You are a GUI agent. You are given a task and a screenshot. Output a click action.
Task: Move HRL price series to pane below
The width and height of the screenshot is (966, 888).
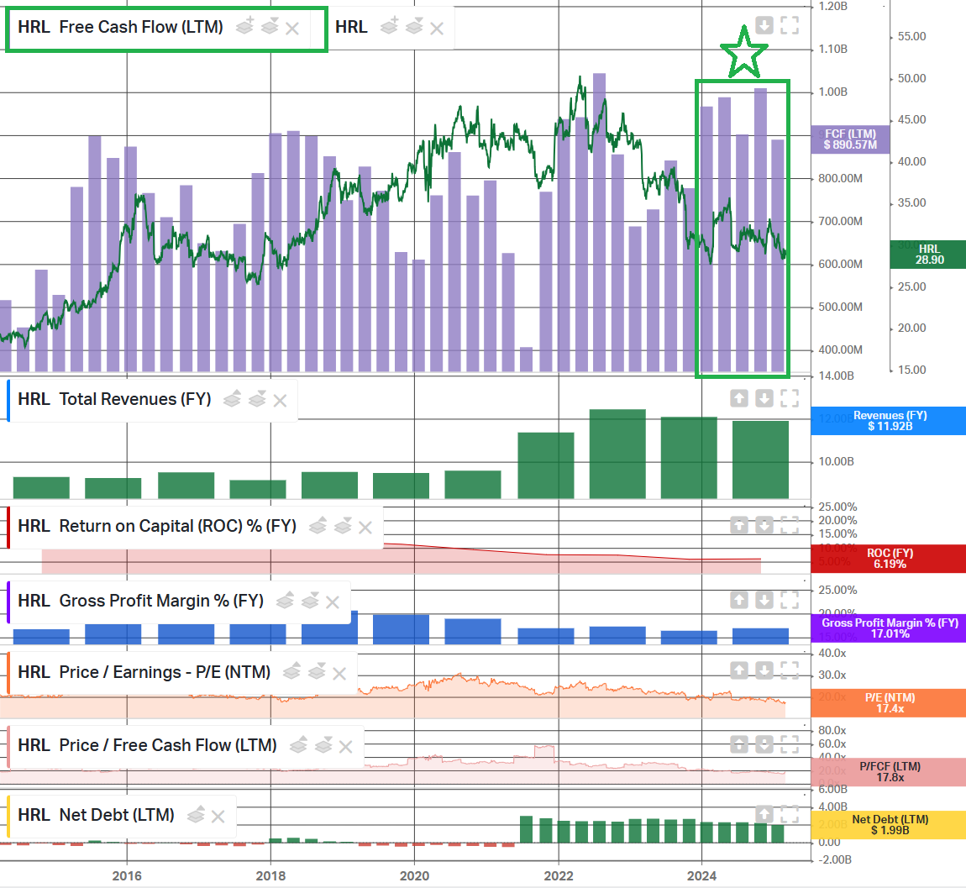click(414, 26)
